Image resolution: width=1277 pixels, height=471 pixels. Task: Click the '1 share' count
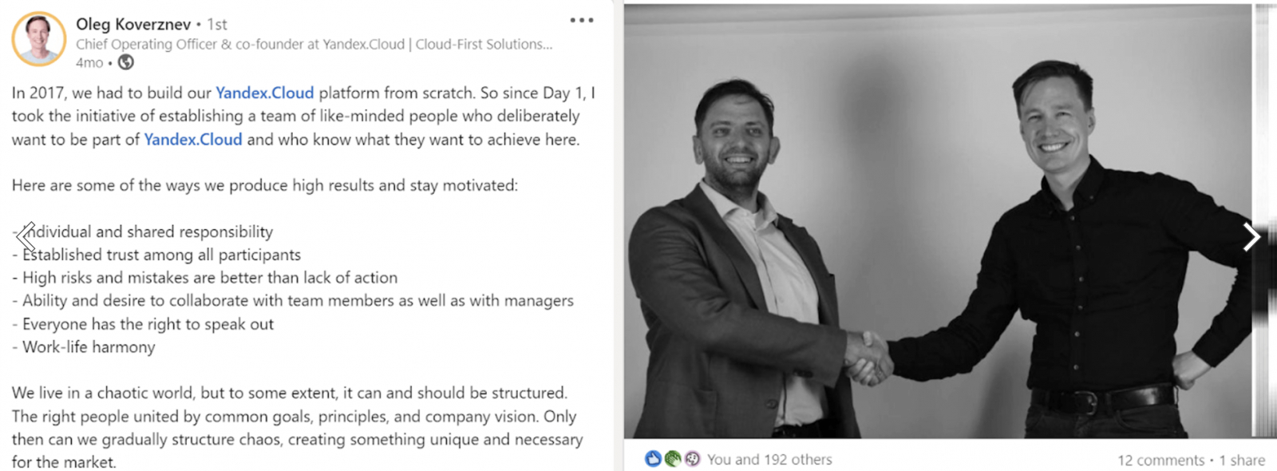(x=1242, y=460)
